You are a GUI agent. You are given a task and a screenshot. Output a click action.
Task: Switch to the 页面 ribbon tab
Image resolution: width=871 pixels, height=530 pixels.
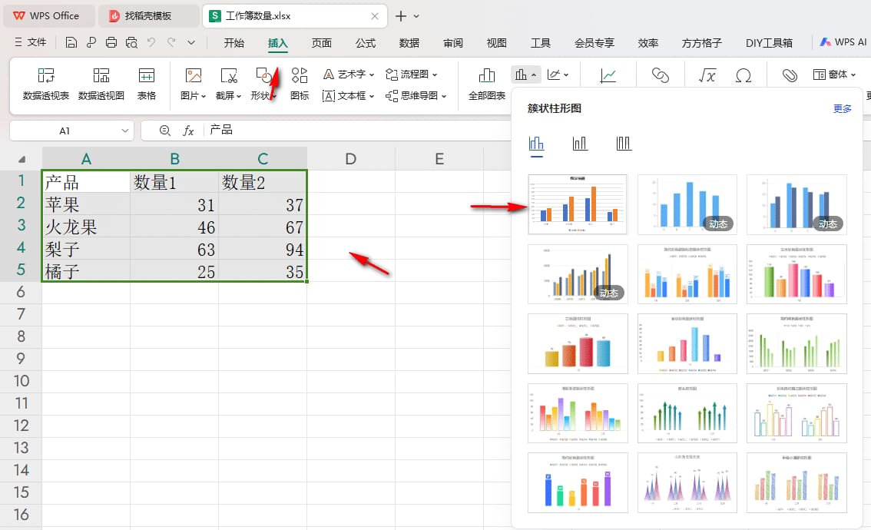point(321,43)
